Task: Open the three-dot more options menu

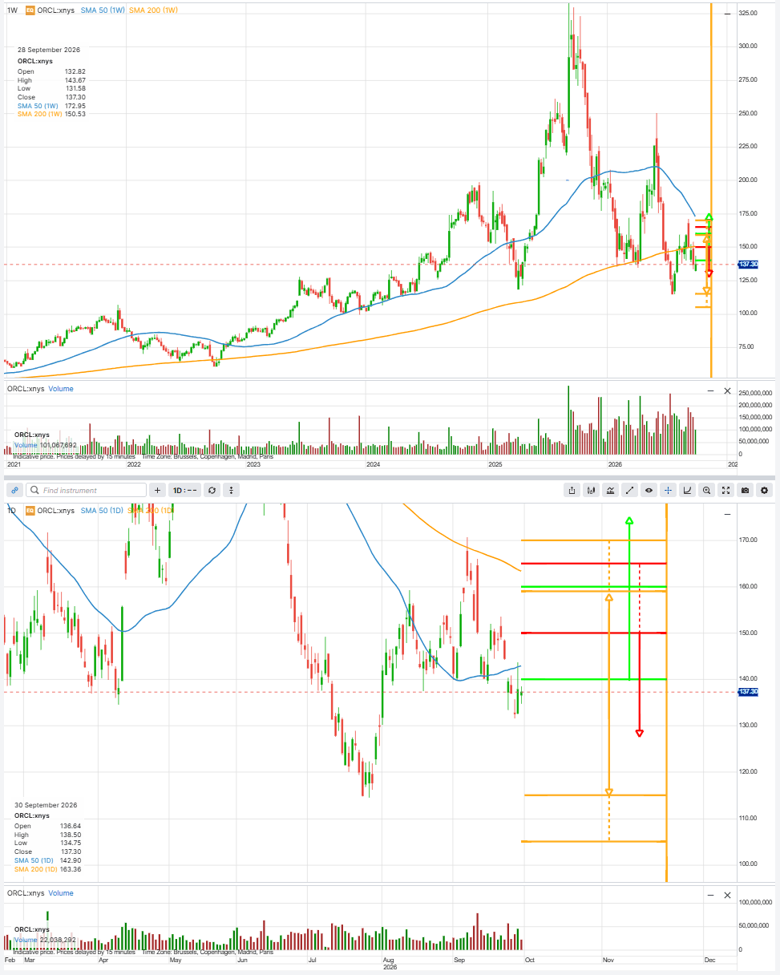Action: tap(231, 490)
